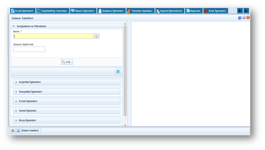Click the home icon in bottom bar
This screenshot has width=265, height=150.
click(x=13, y=131)
